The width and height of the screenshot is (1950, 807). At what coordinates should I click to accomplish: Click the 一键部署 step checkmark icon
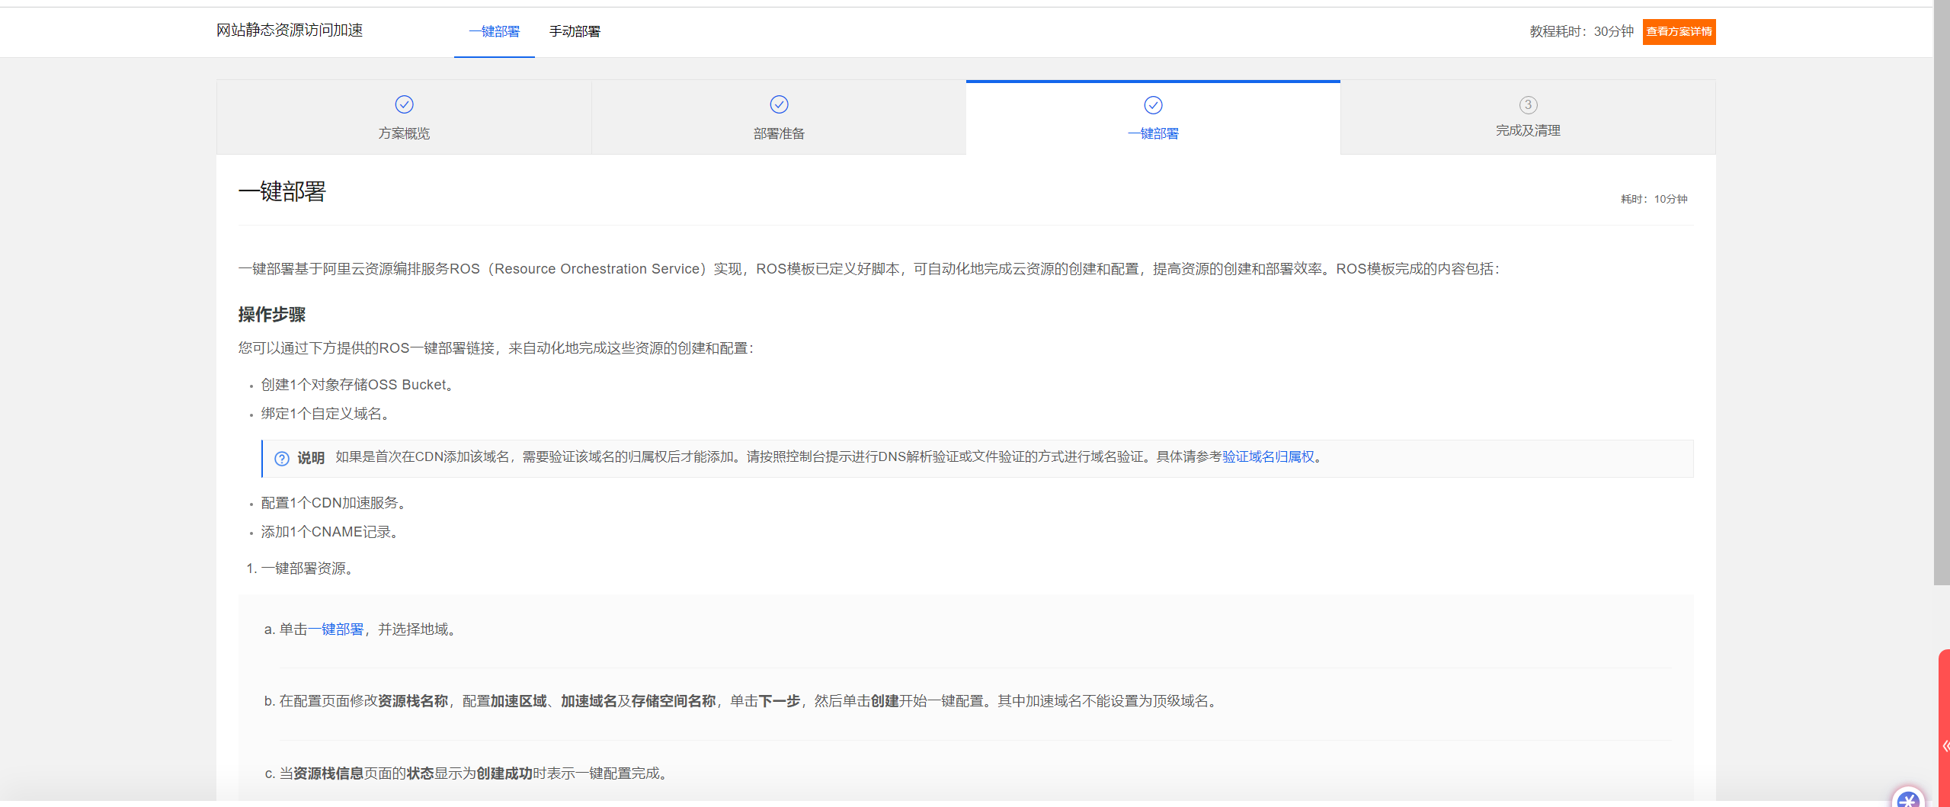point(1153,105)
